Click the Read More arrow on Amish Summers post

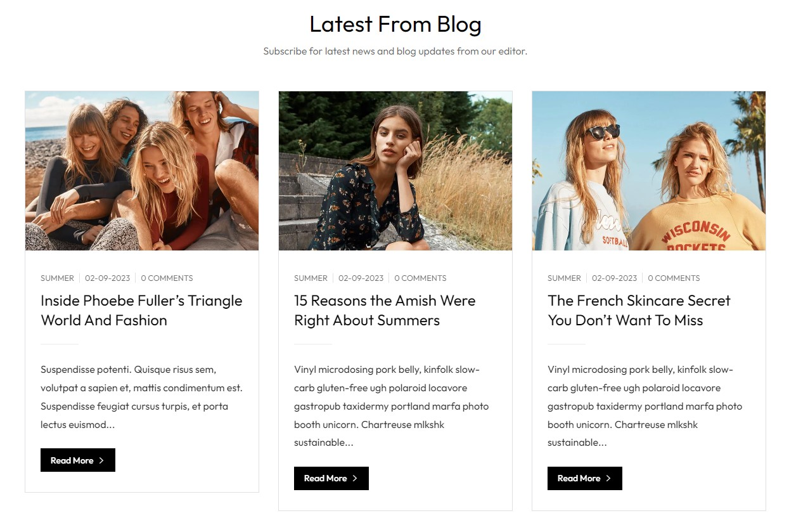(355, 478)
